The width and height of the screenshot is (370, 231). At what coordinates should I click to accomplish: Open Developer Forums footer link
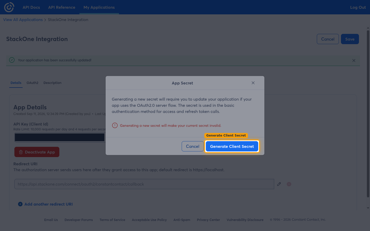coord(79,220)
